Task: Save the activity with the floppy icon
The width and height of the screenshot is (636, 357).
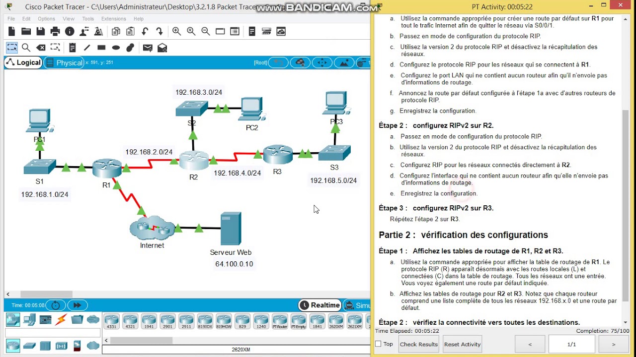Action: (41, 31)
